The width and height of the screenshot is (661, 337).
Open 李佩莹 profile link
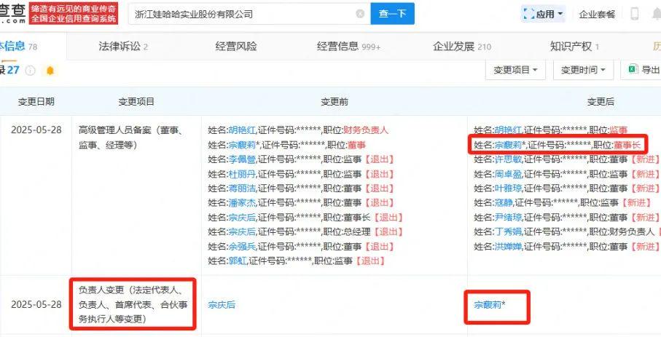(x=241, y=159)
